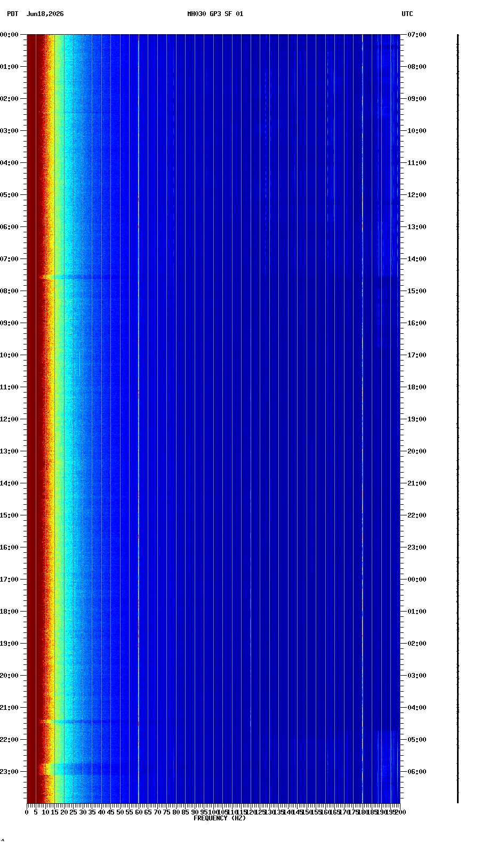Click the 0 Hz frequency tick label

click(x=27, y=812)
